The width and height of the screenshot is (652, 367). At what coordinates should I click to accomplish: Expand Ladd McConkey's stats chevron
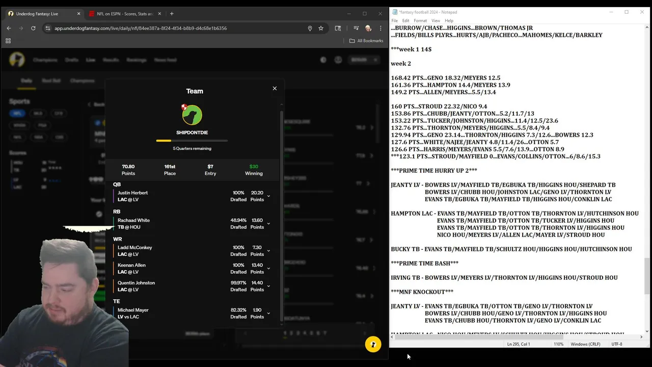point(268,251)
